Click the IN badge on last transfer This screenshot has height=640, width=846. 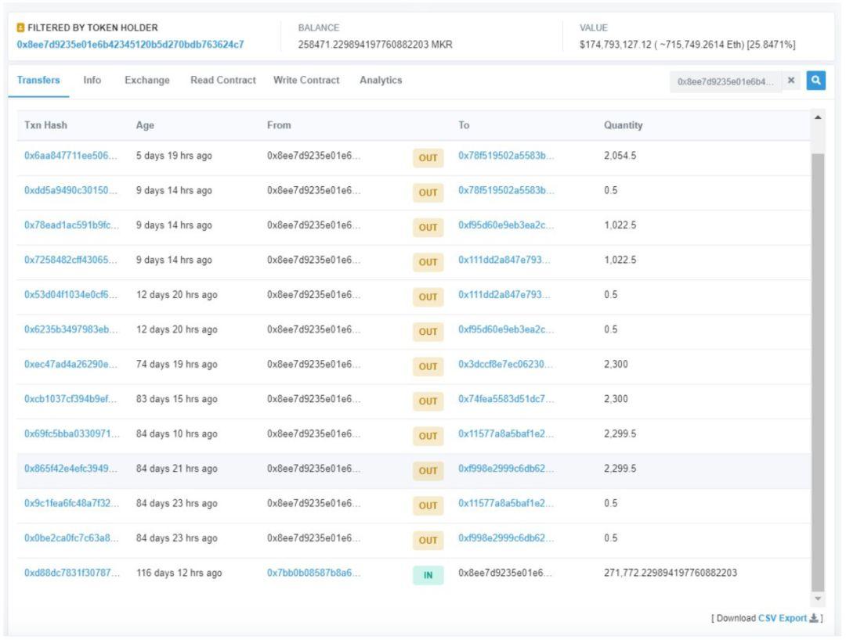(428, 575)
